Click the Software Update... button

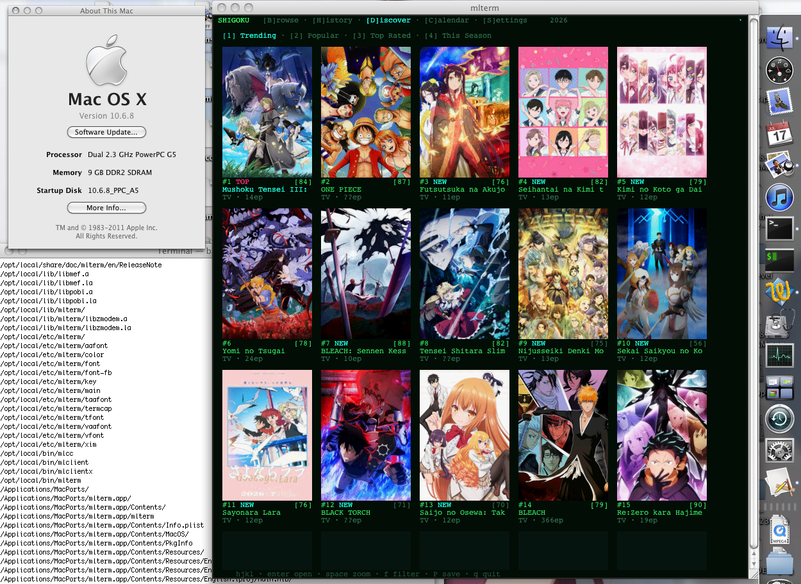point(106,132)
